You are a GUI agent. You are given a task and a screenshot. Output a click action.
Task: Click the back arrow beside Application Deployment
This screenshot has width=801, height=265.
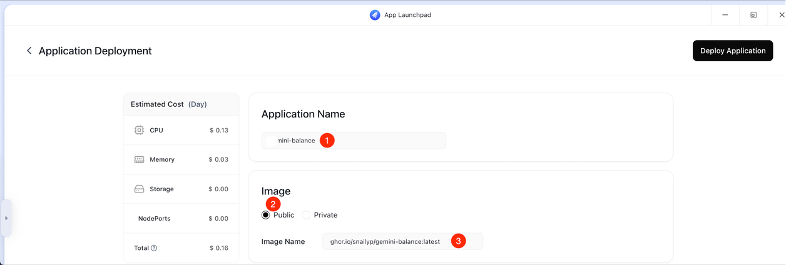click(29, 51)
